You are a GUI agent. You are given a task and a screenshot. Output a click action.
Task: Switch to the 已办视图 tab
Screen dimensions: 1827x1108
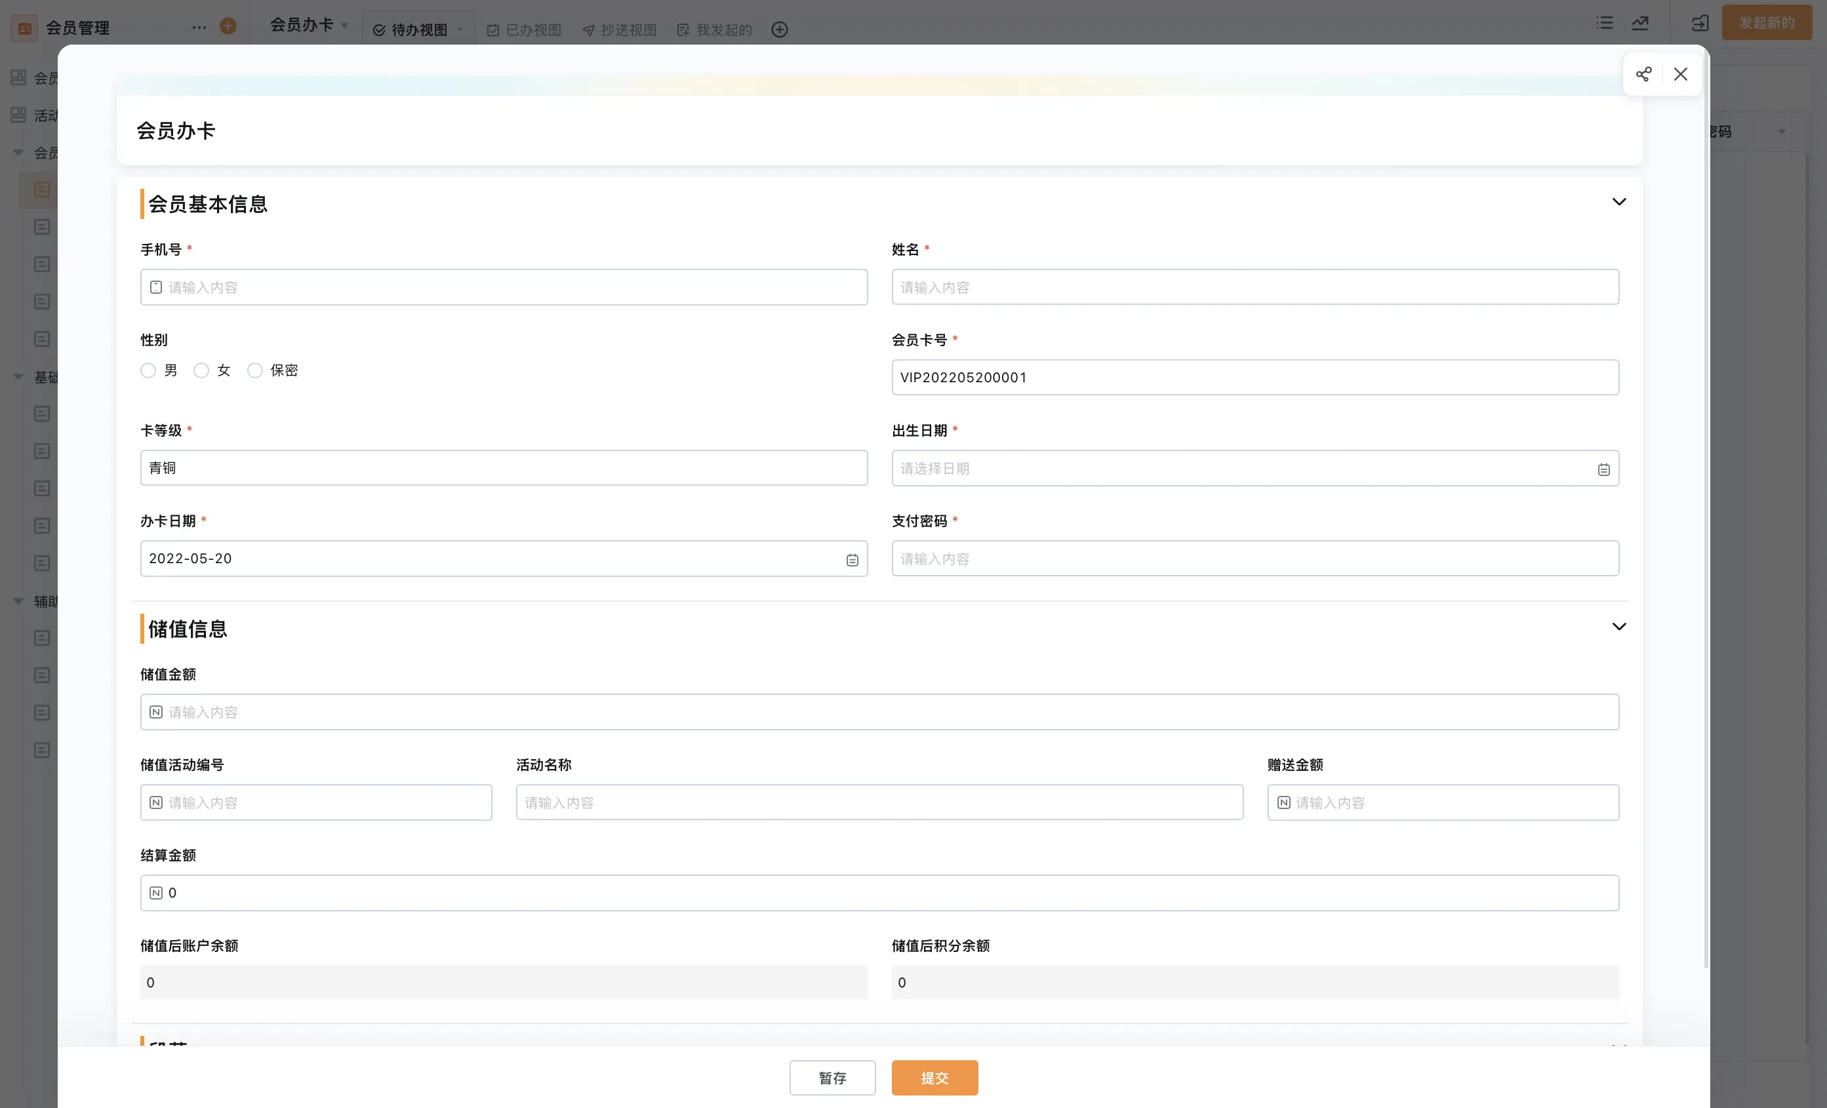(x=524, y=30)
